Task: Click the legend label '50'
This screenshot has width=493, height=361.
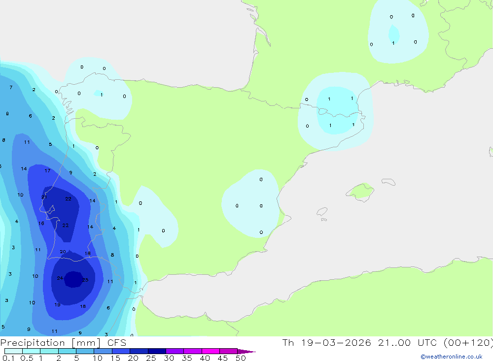Action: click(241, 358)
